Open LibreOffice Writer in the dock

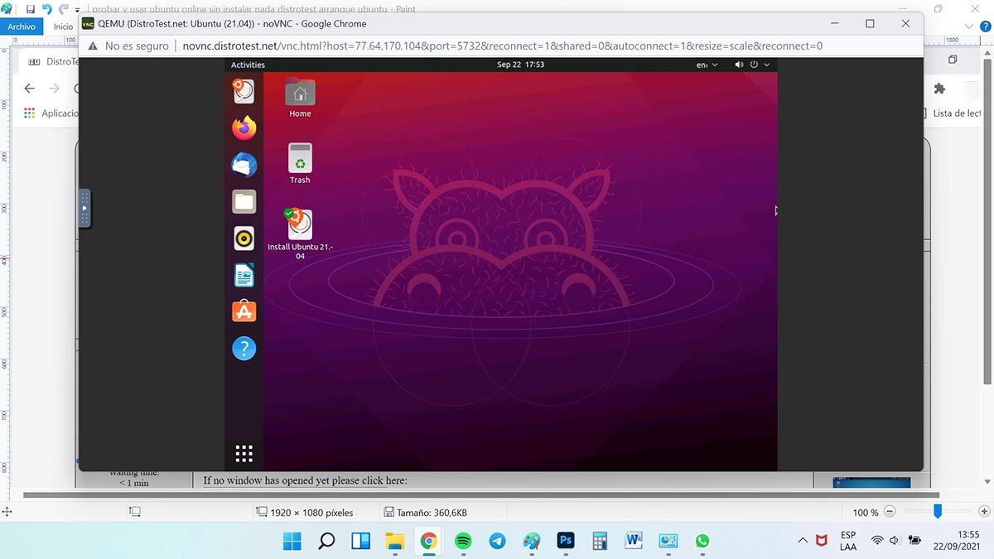click(244, 275)
